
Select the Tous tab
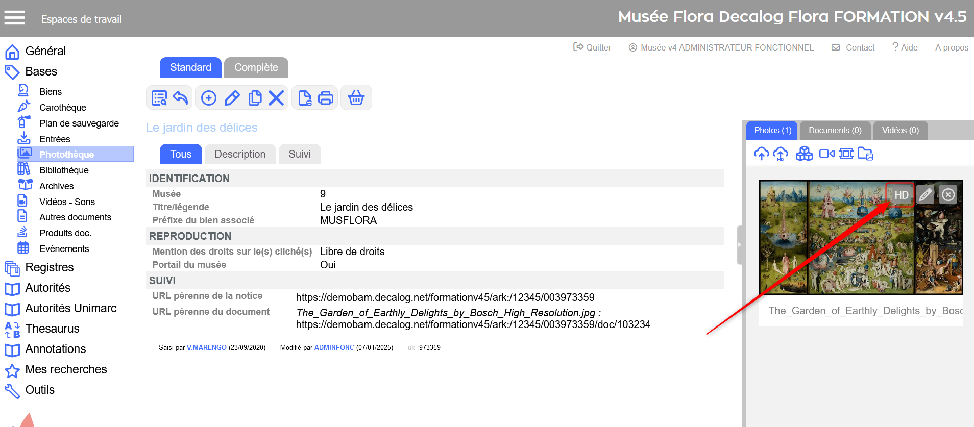click(181, 154)
